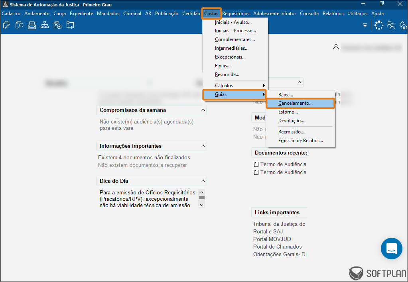Click the user profile silhouette icon

tap(336, 47)
